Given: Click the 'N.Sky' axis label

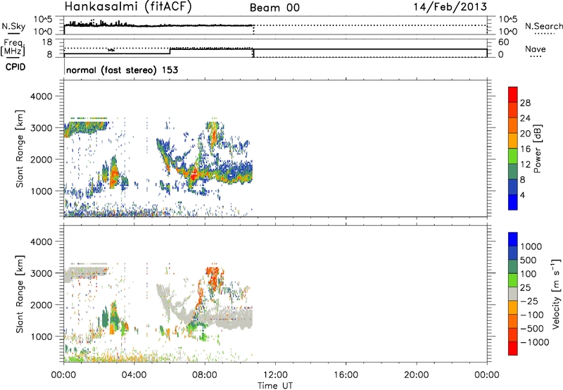Looking at the screenshot, I should [x=13, y=26].
